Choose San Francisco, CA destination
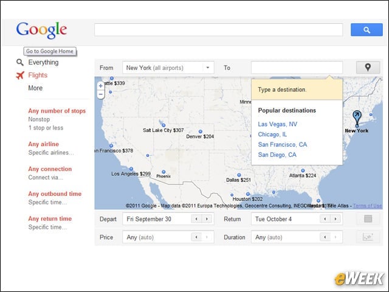Screen dimensions: 389x292 point(283,145)
